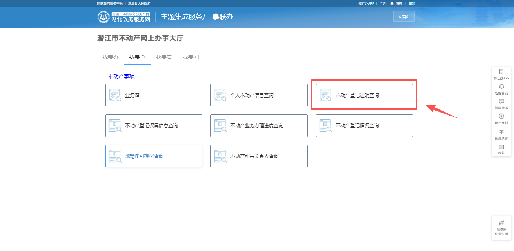The image size is (514, 251).
Task: Switch to the 我要办 tab
Action: coord(110,57)
